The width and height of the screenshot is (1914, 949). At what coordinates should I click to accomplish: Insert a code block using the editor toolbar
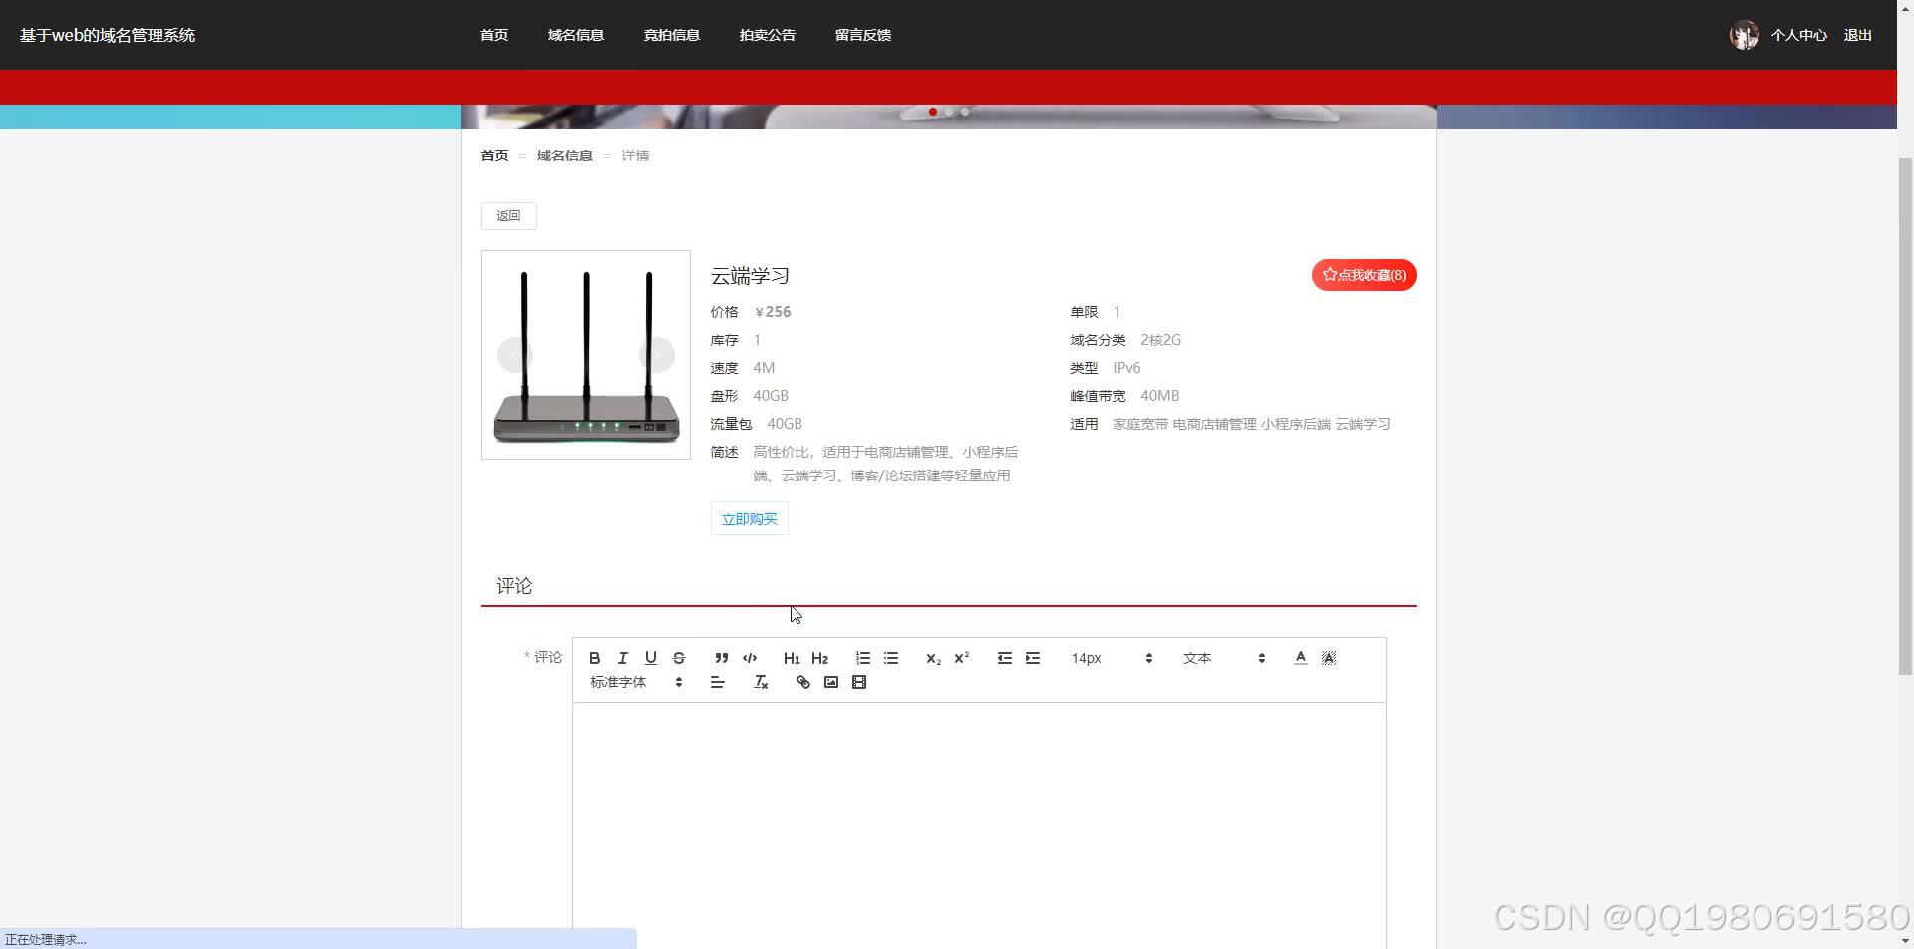(x=750, y=658)
